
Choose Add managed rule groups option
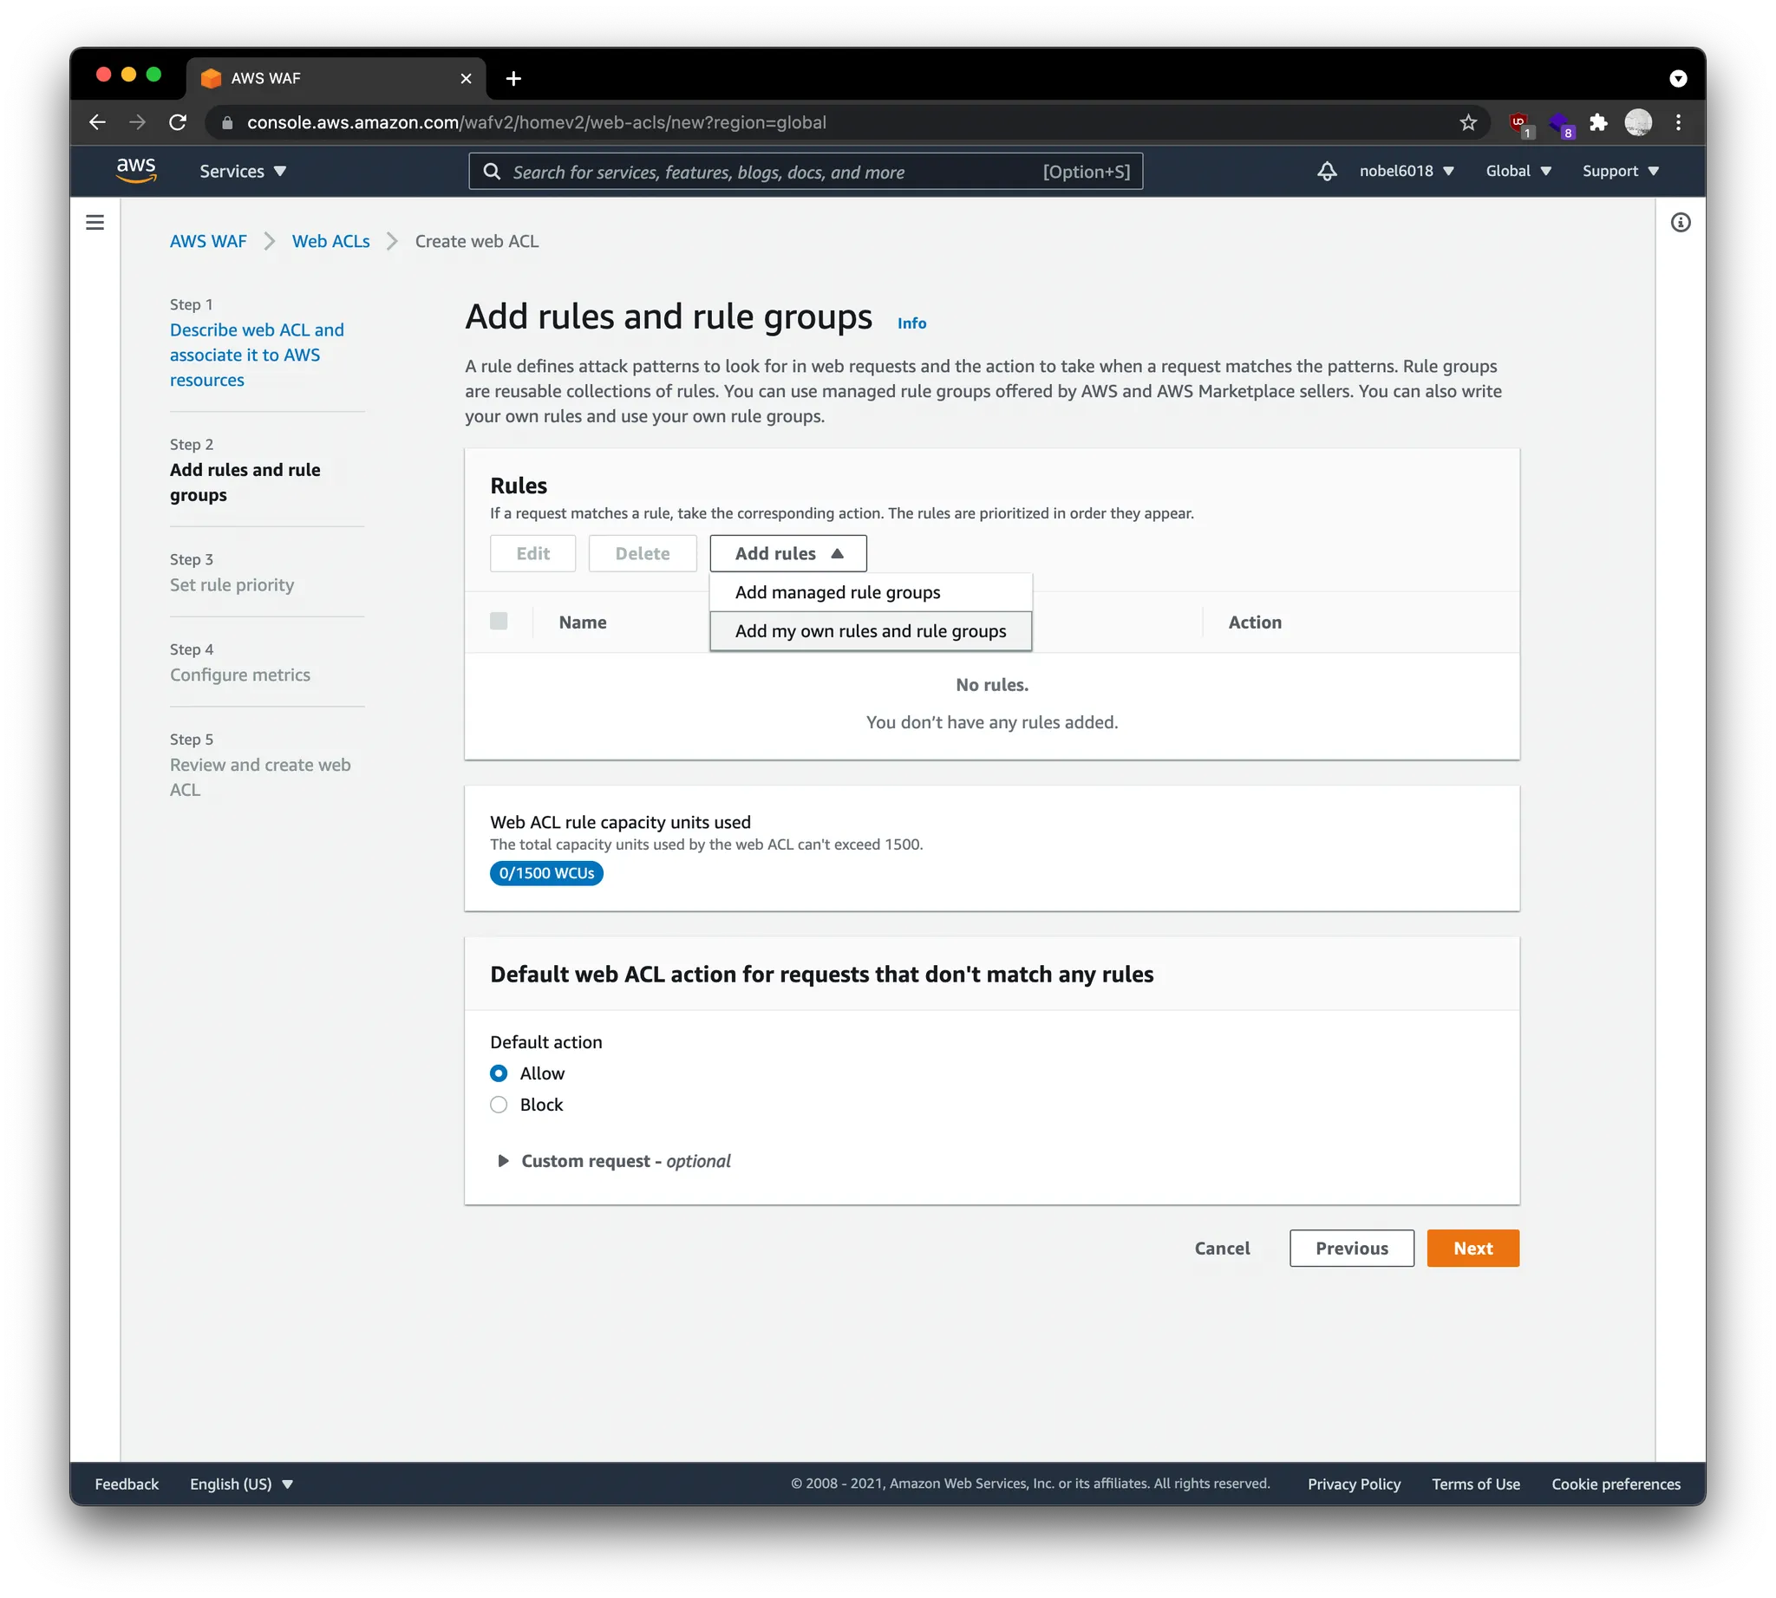click(837, 593)
